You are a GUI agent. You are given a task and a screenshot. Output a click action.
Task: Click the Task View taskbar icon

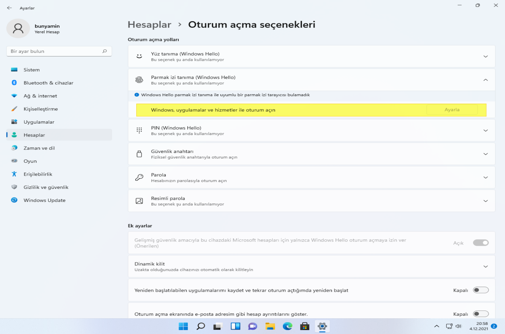click(x=217, y=326)
